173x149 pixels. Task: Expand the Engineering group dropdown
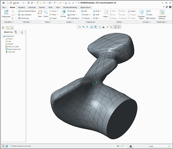(91, 22)
